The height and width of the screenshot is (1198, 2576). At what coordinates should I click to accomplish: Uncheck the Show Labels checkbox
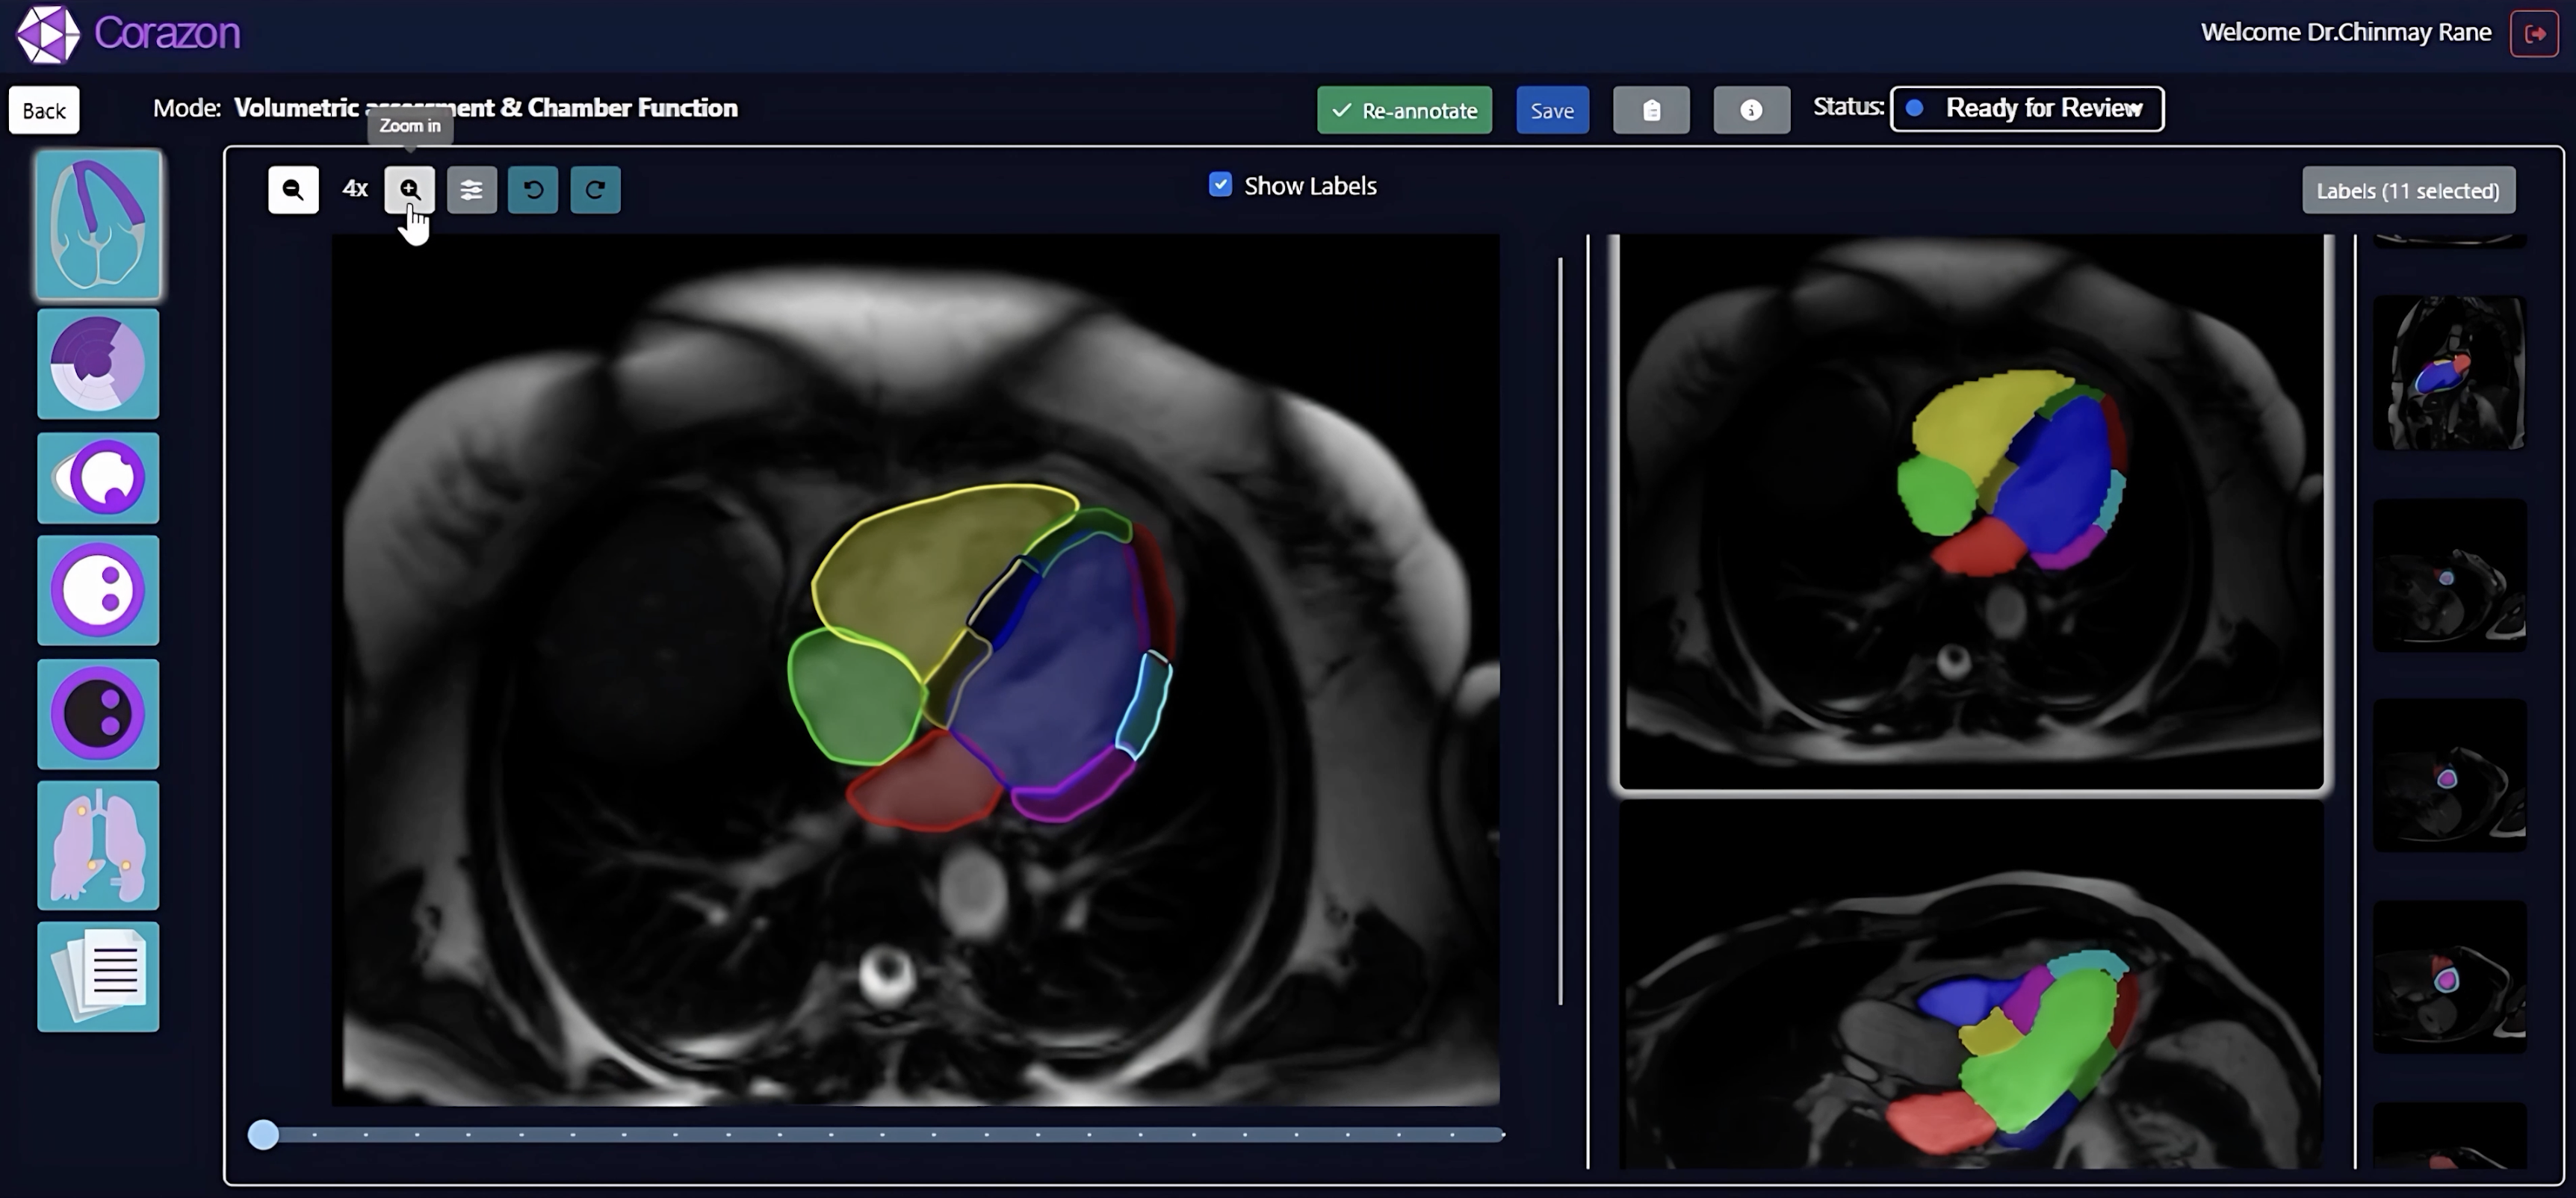(x=1220, y=184)
